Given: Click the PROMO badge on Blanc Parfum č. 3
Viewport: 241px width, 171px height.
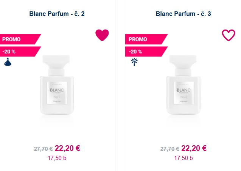Looking at the screenshot, I should (146, 39).
